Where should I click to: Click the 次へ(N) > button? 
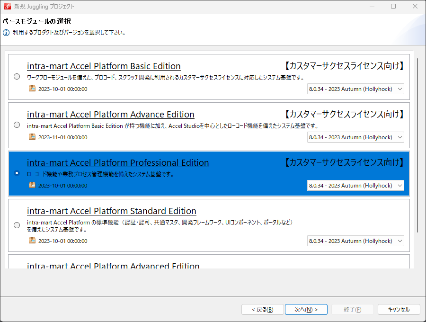point(306,309)
